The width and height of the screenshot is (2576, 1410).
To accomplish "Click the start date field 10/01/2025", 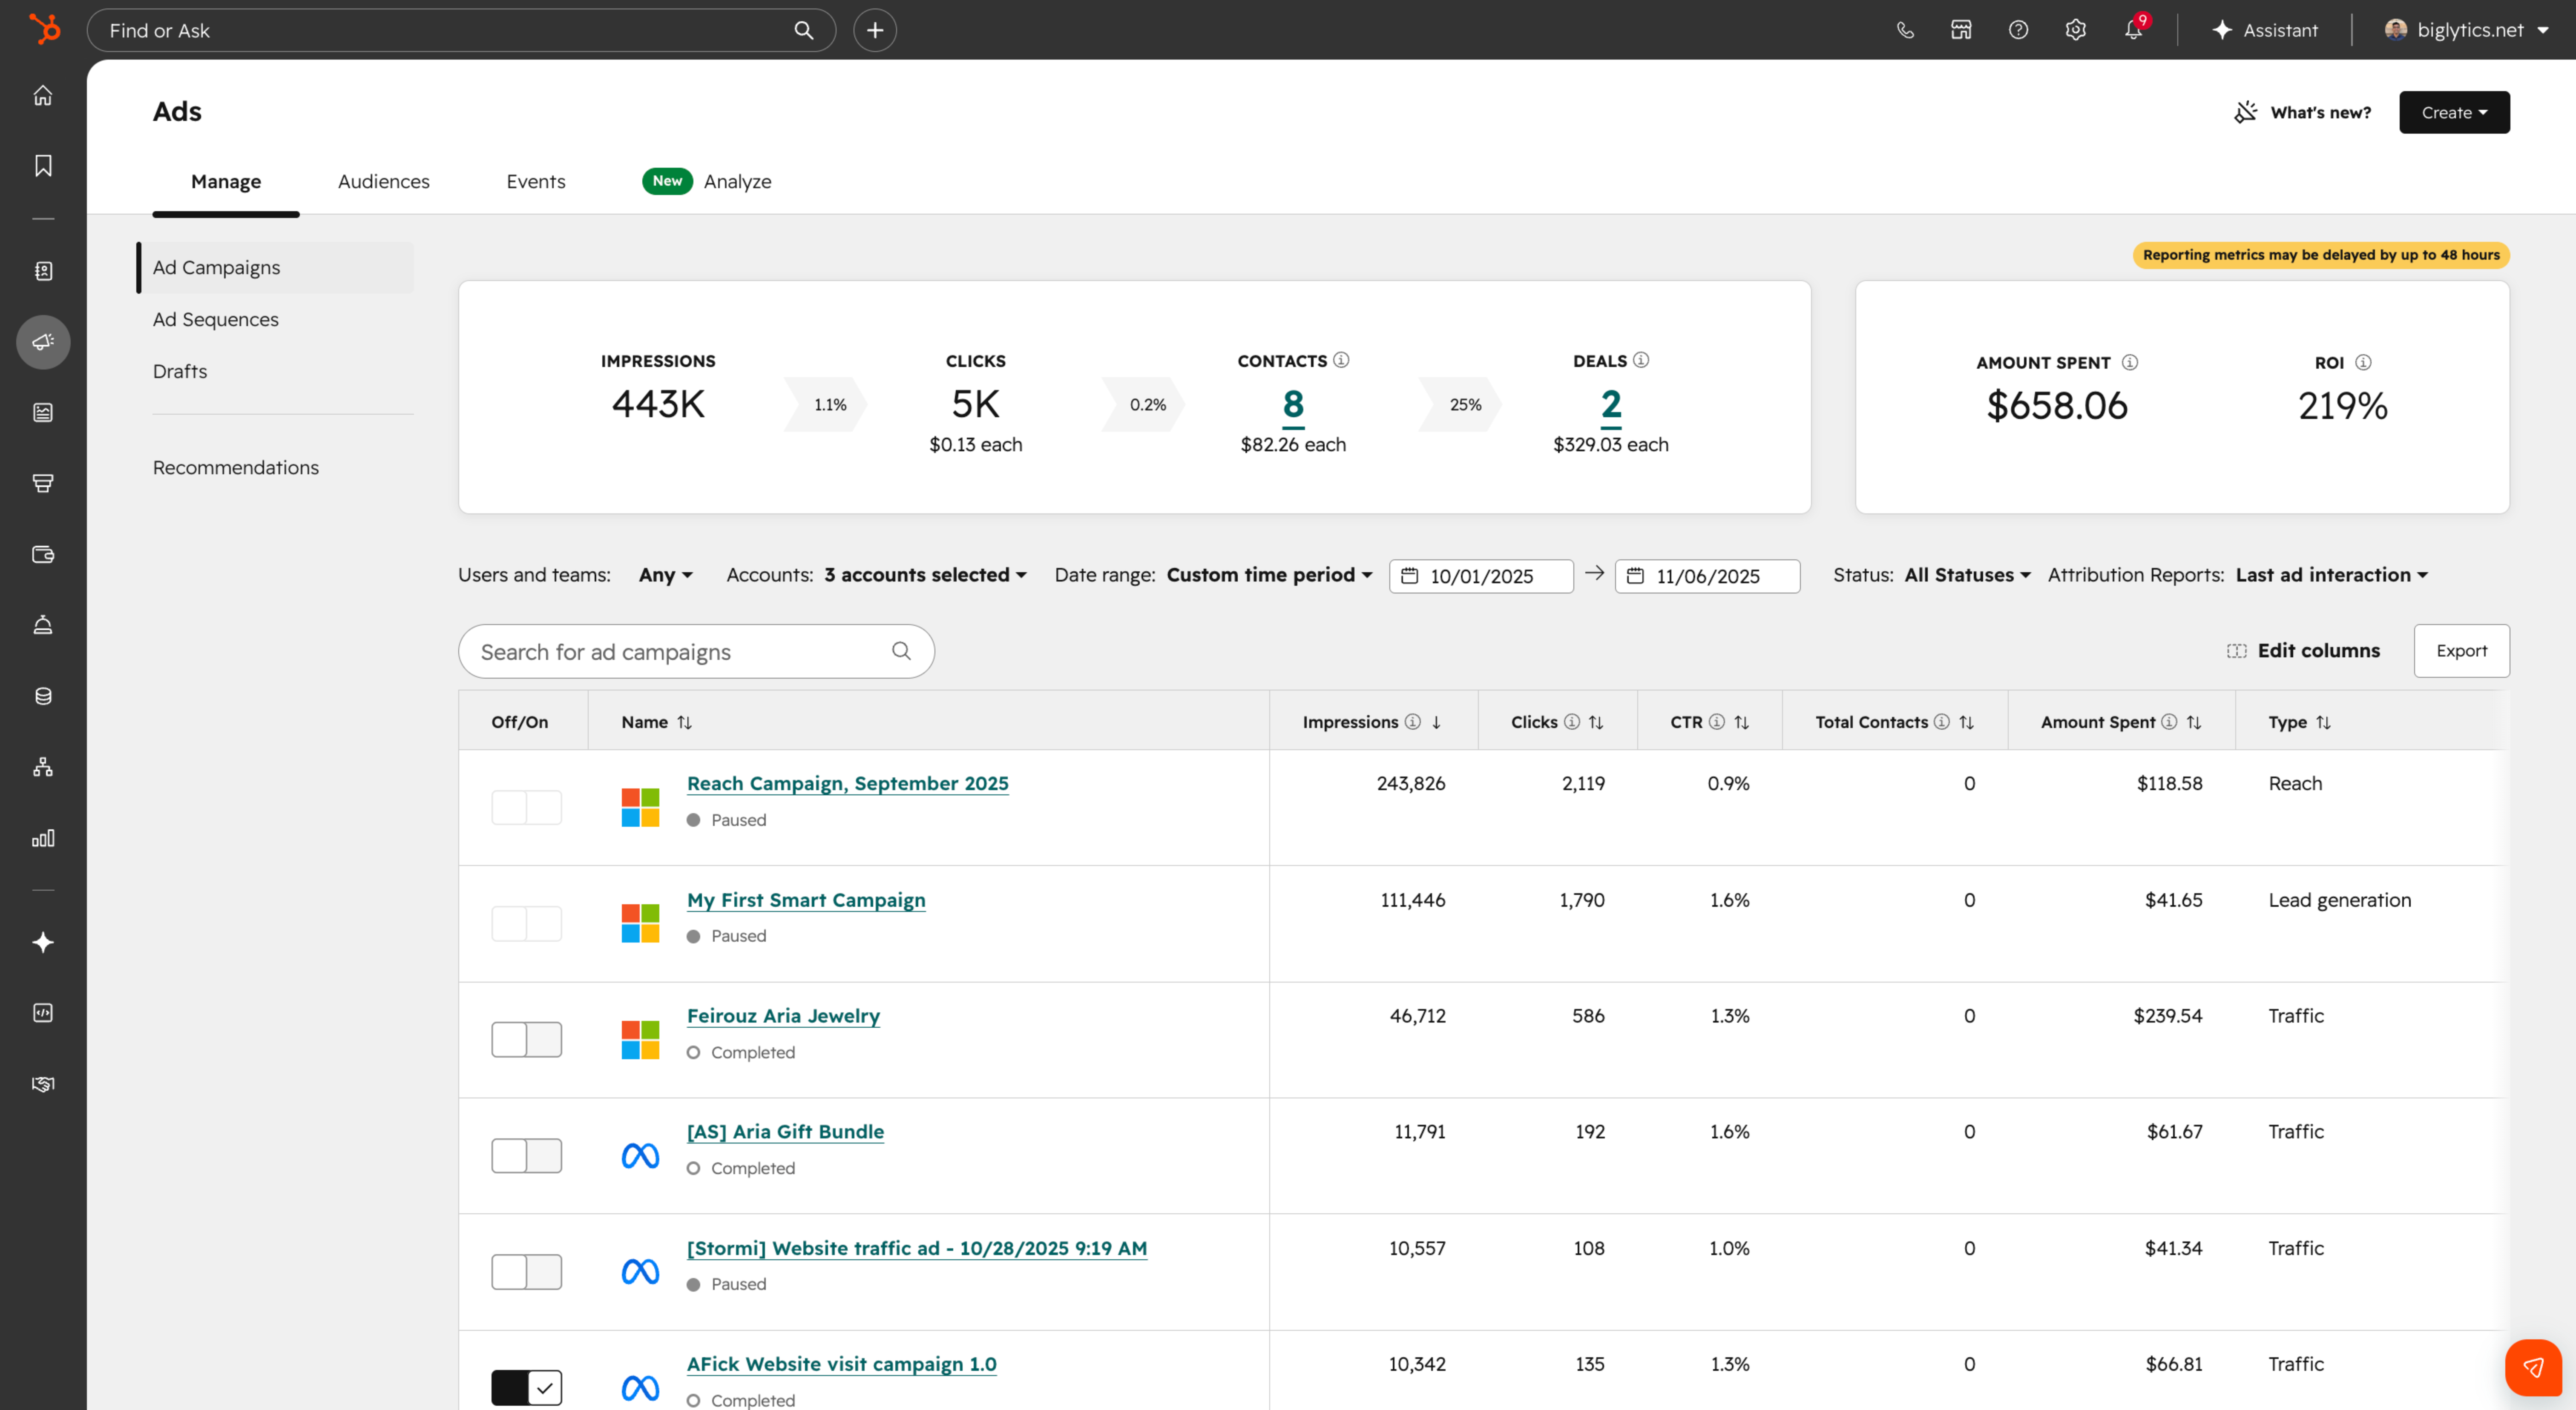I will click(x=1481, y=576).
